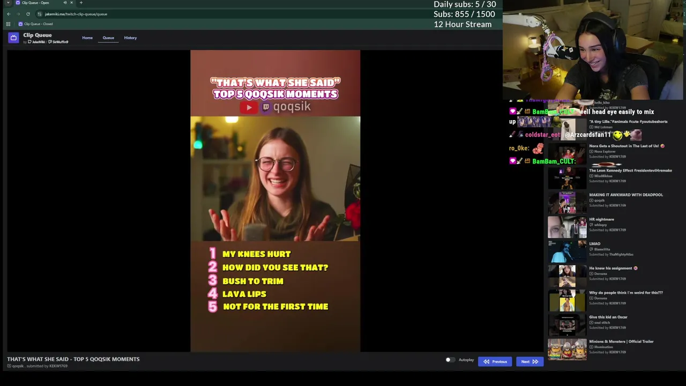The height and width of the screenshot is (386, 686).
Task: Click 'Give this kid an Oscar' title
Action: pyautogui.click(x=608, y=317)
